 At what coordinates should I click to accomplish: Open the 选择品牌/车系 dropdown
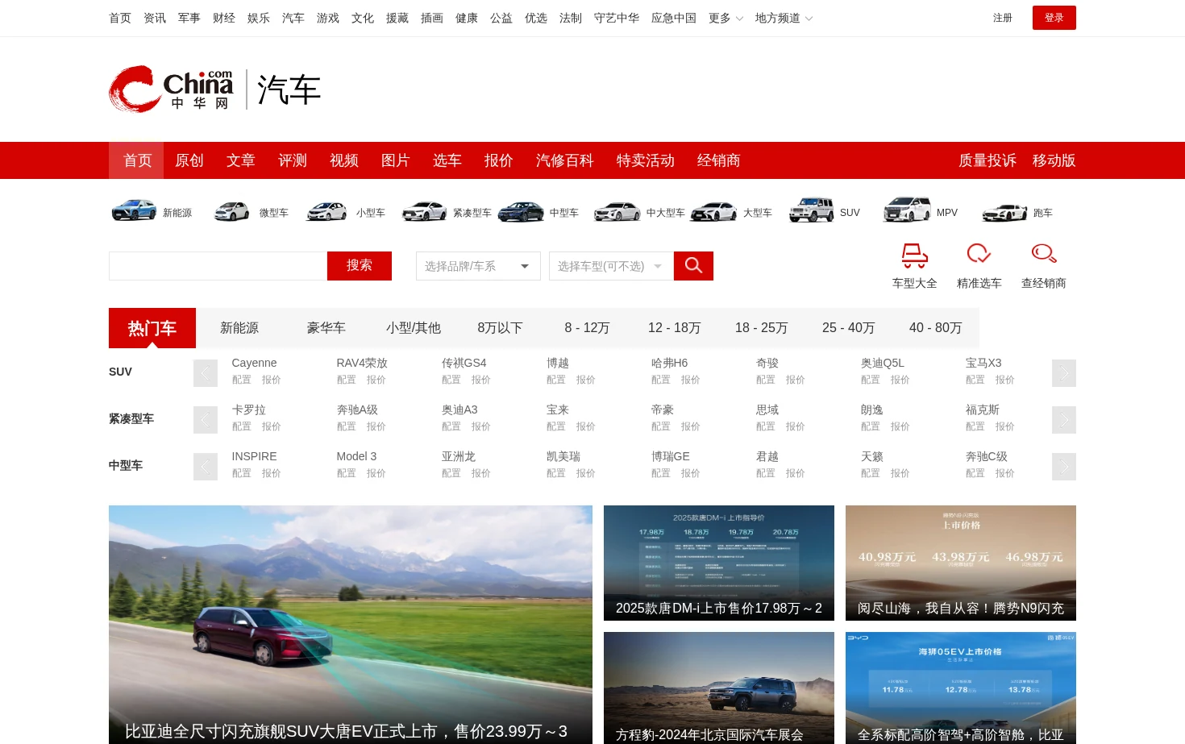point(478,266)
